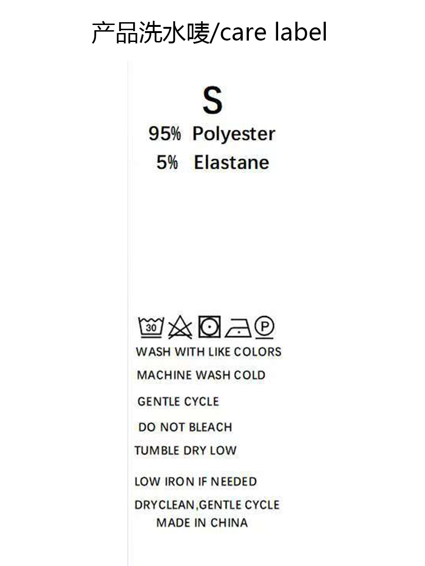The height and width of the screenshot is (566, 425).
Task: Click the Chinese title text 产品洗水唛
Action: pyautogui.click(x=150, y=33)
